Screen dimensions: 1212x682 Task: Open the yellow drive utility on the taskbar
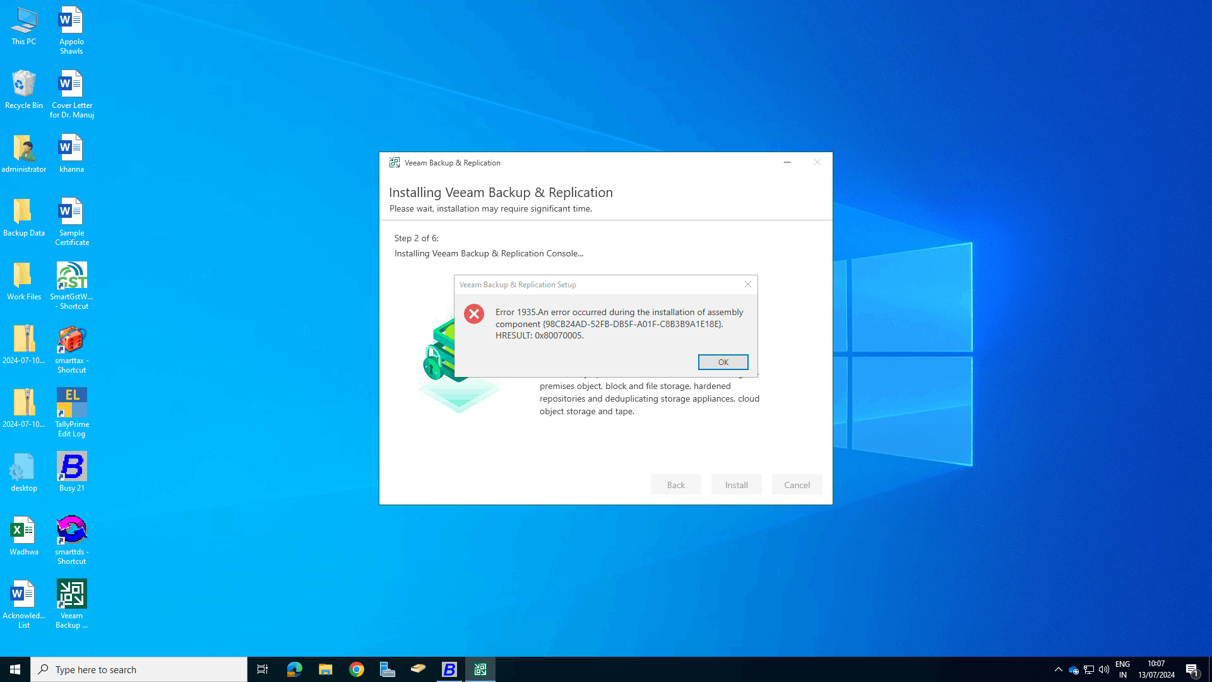pos(418,669)
